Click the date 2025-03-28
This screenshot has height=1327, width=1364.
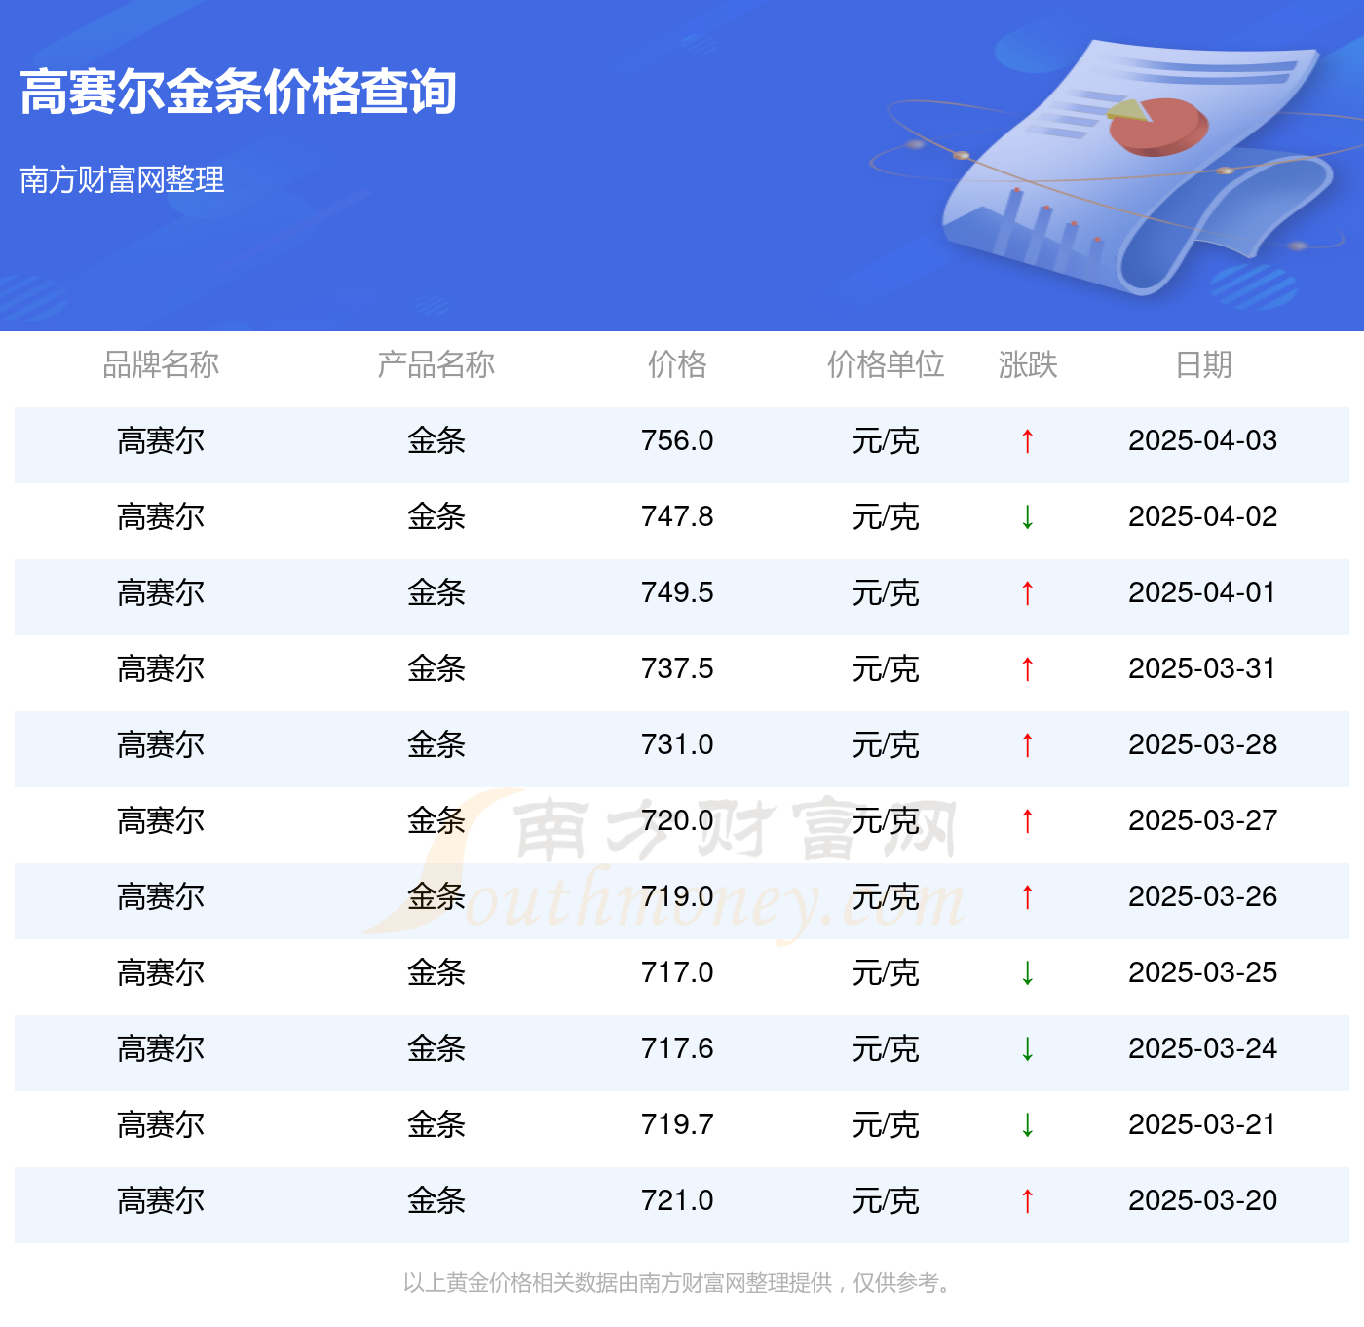[1203, 744]
